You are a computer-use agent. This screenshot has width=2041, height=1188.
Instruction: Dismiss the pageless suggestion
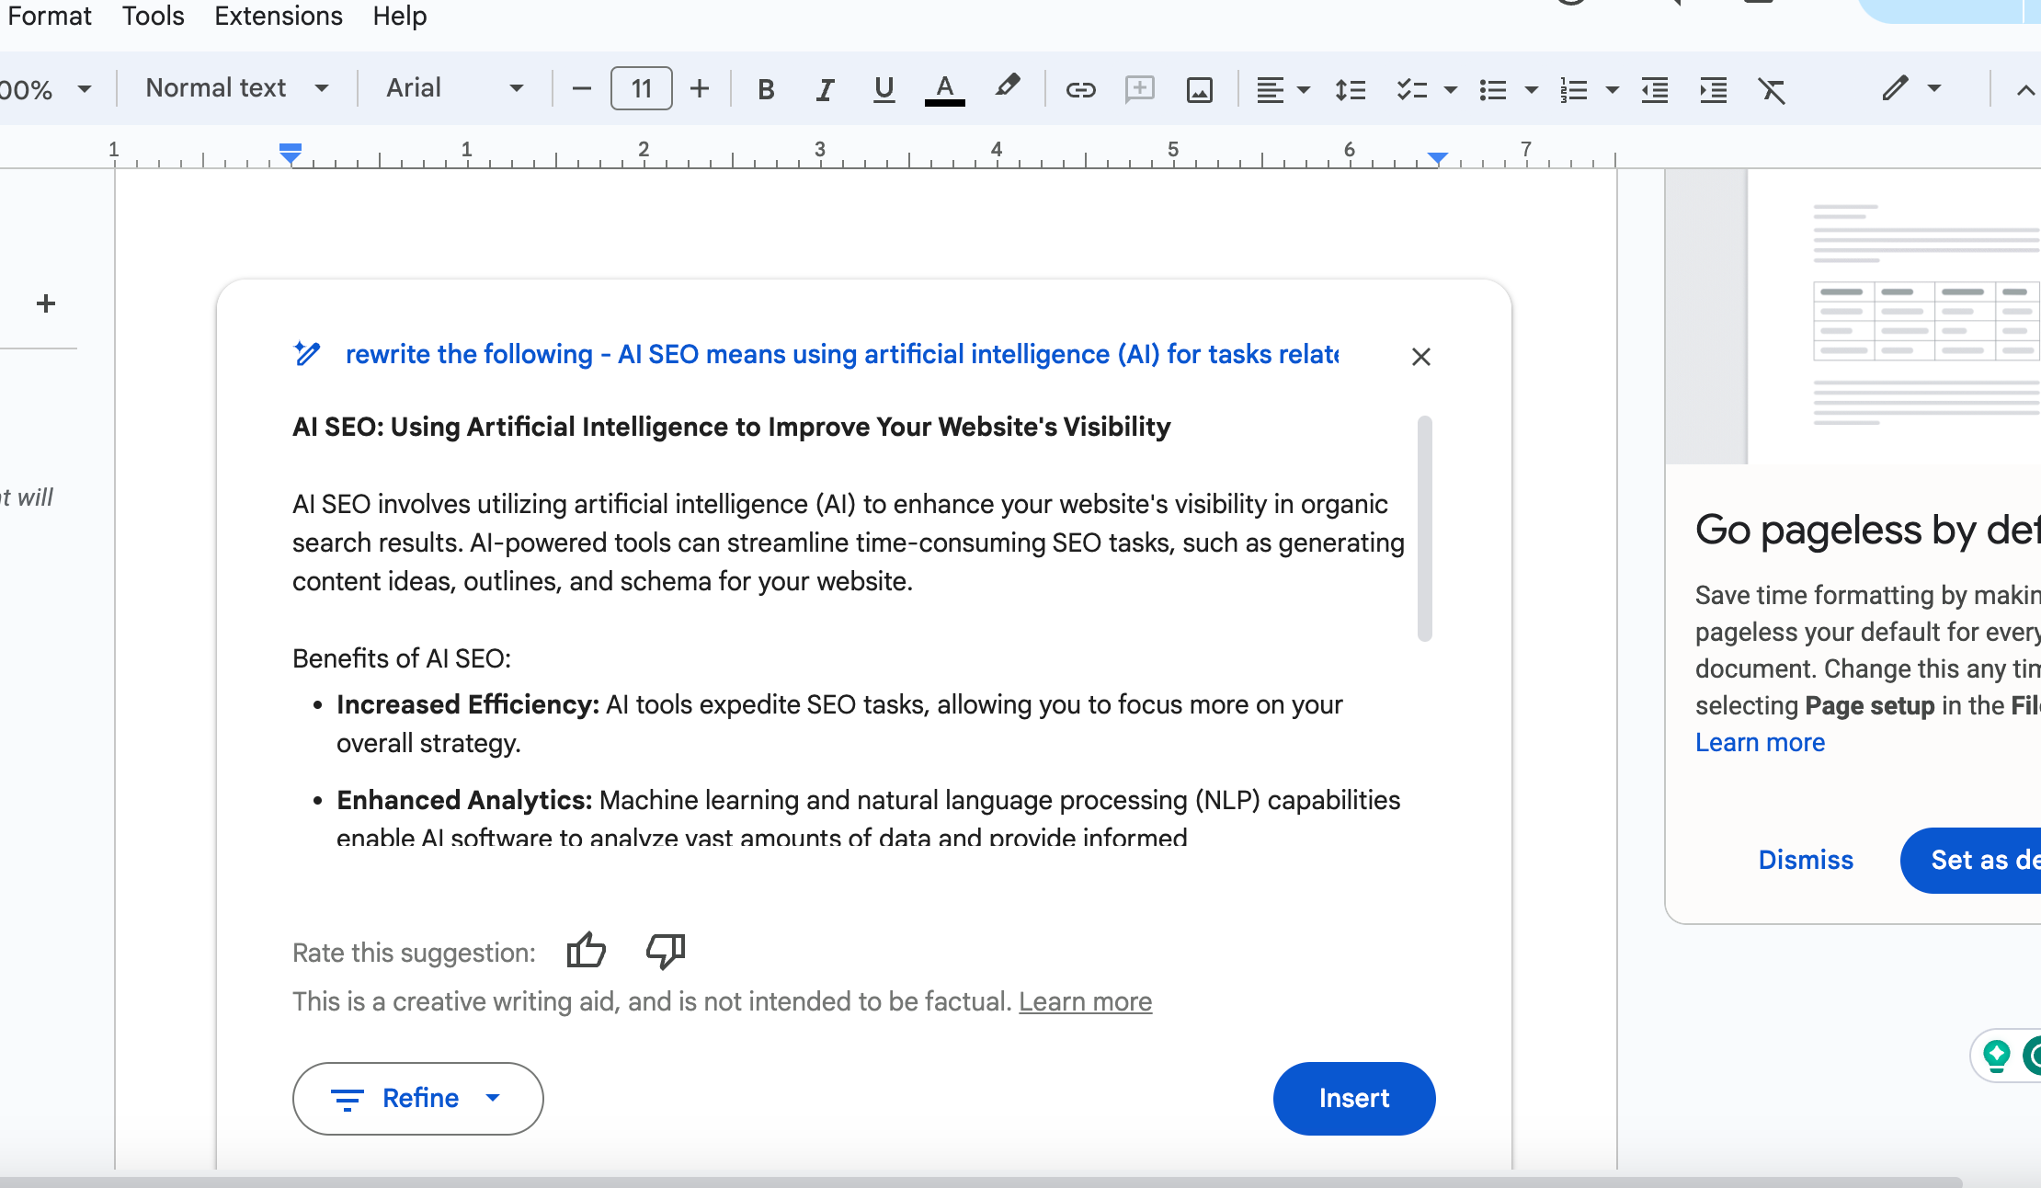[1805, 860]
